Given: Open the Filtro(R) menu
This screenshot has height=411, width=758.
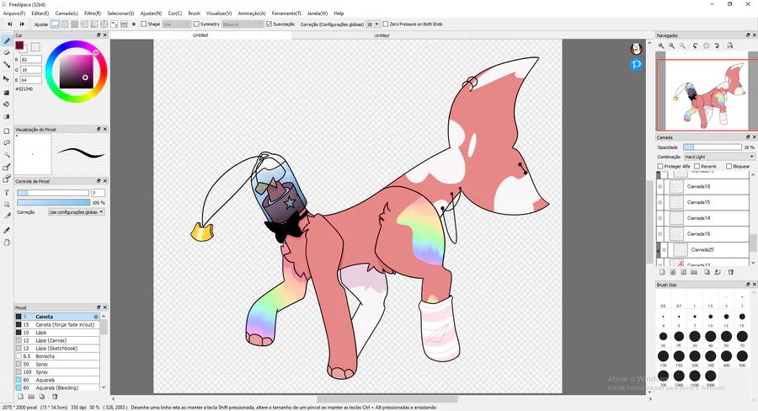Looking at the screenshot, I should click(x=93, y=13).
